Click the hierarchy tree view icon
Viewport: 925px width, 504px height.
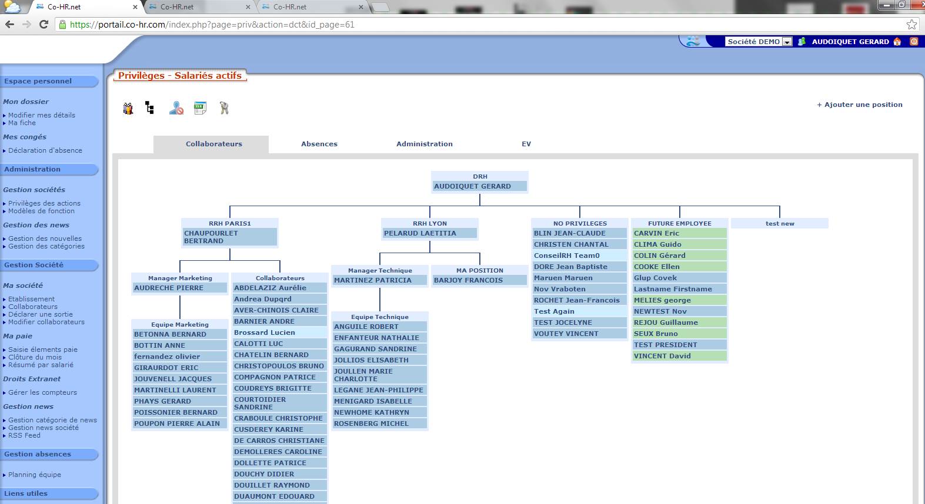[x=149, y=108]
